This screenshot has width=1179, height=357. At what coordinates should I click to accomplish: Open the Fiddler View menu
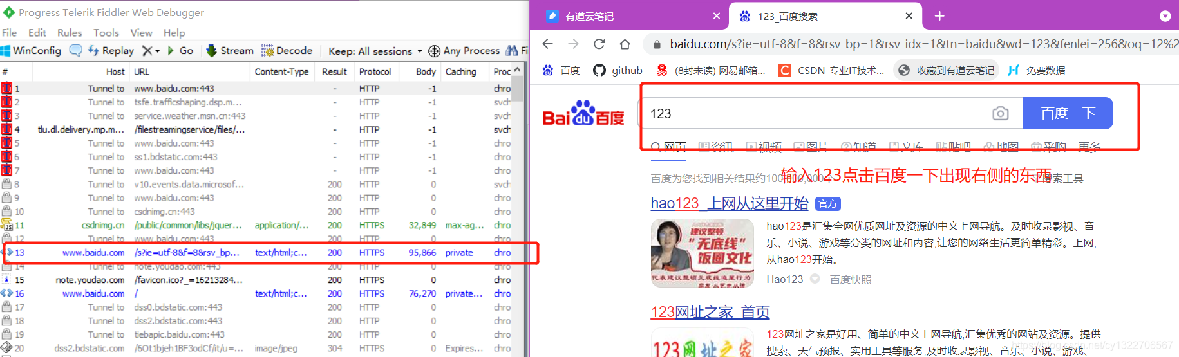click(142, 32)
